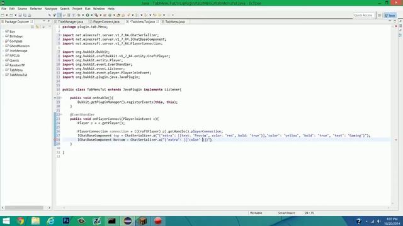Toggle folding of the import block
The image size is (403, 226).
pyautogui.click(x=61, y=35)
